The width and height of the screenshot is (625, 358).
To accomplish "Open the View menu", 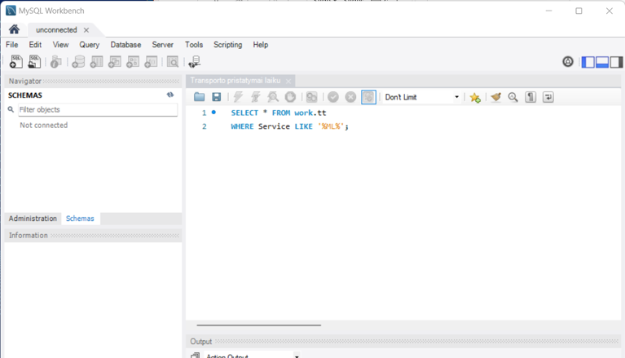I will 60,45.
